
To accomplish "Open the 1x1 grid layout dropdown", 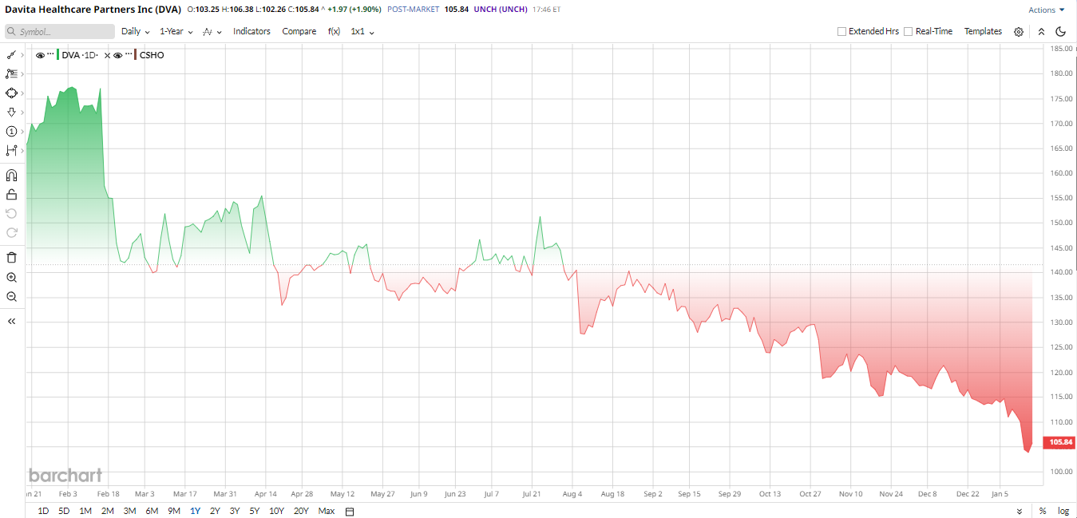I will pos(362,31).
